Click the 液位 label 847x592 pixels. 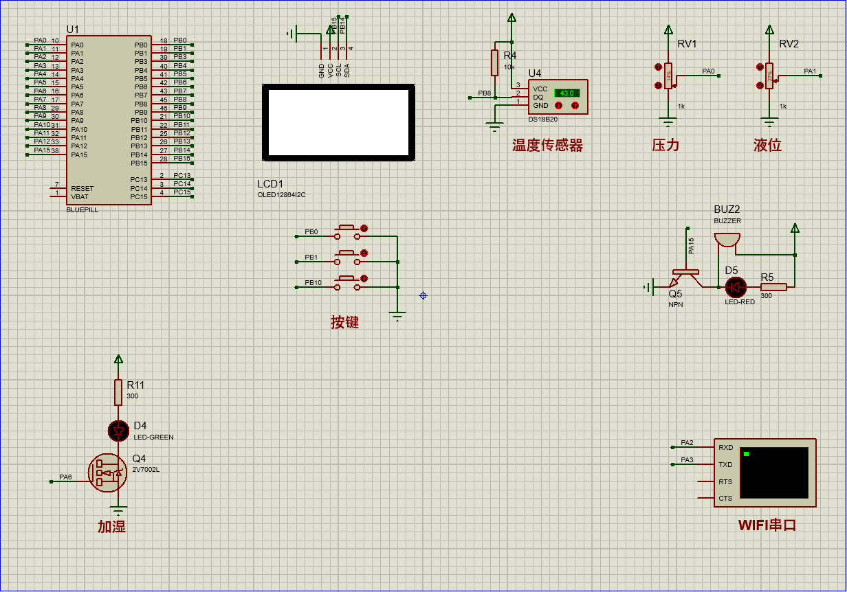tap(767, 145)
